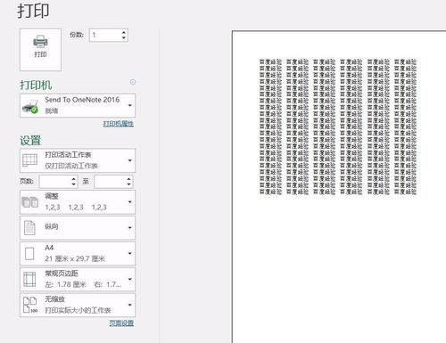The height and width of the screenshot is (343, 446).
Task: Increase the 份数 copies count
Action: (124, 32)
